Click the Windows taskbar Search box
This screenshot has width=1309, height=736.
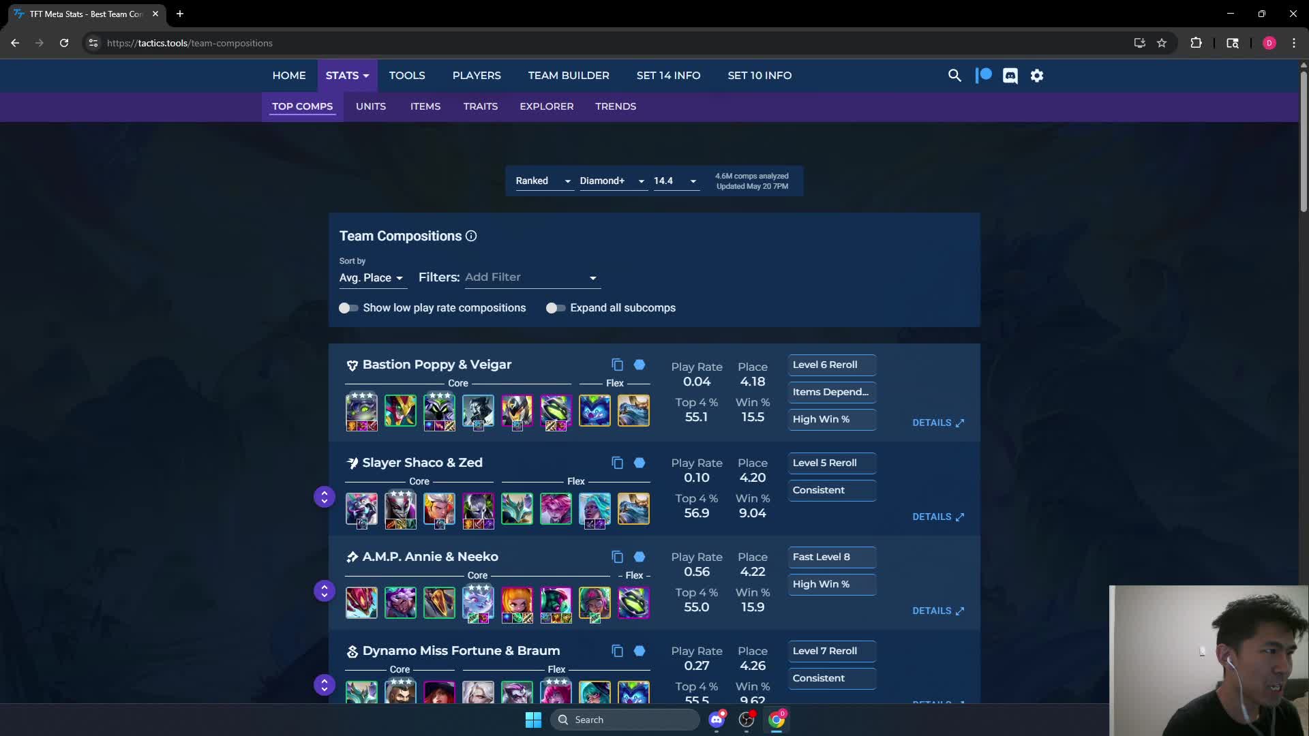click(625, 720)
